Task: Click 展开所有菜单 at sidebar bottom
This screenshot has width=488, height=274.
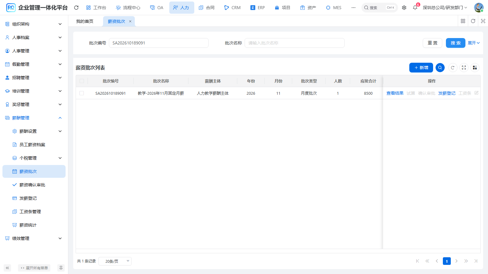Action: [34, 268]
